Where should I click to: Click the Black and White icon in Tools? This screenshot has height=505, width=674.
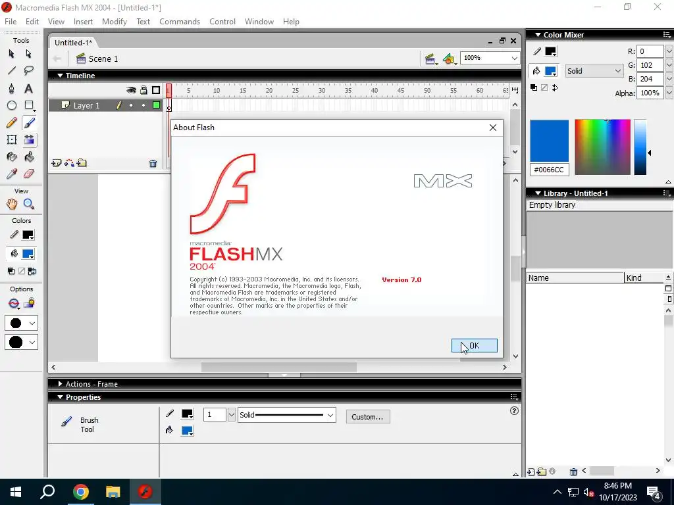click(11, 271)
